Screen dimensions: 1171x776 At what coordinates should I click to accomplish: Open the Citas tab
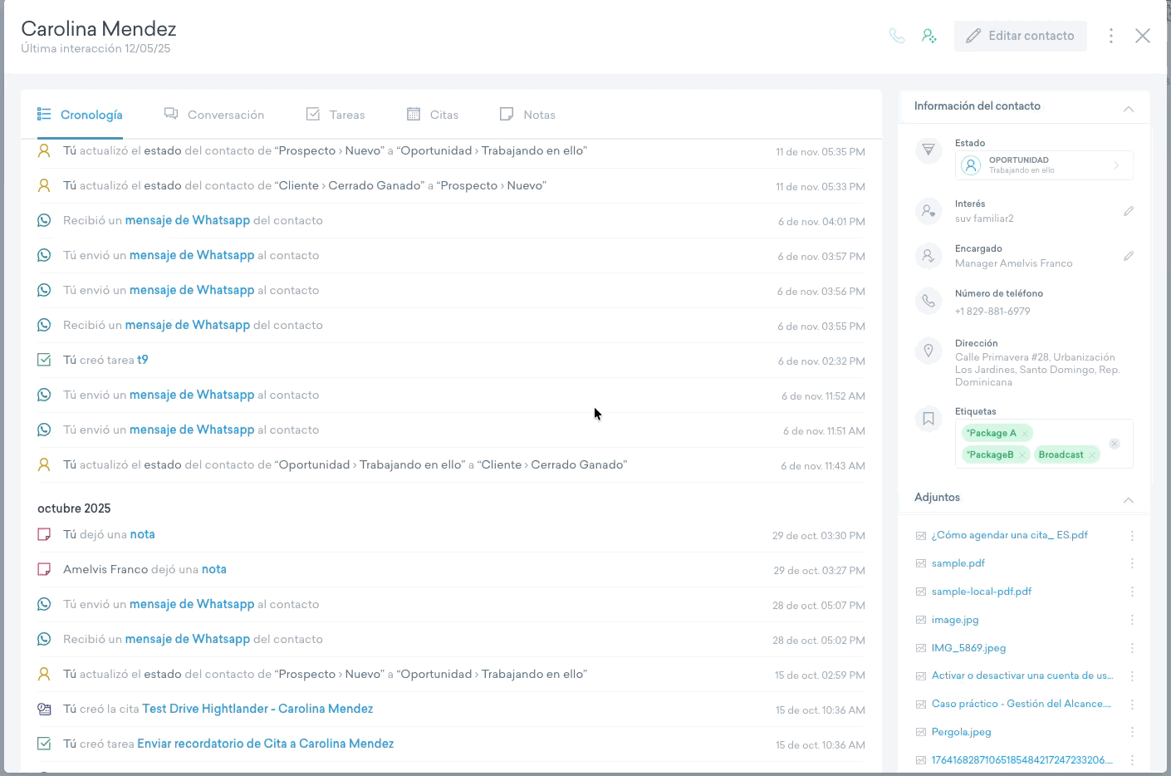(433, 115)
